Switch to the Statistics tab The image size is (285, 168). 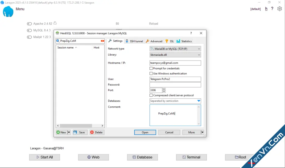[184, 41]
